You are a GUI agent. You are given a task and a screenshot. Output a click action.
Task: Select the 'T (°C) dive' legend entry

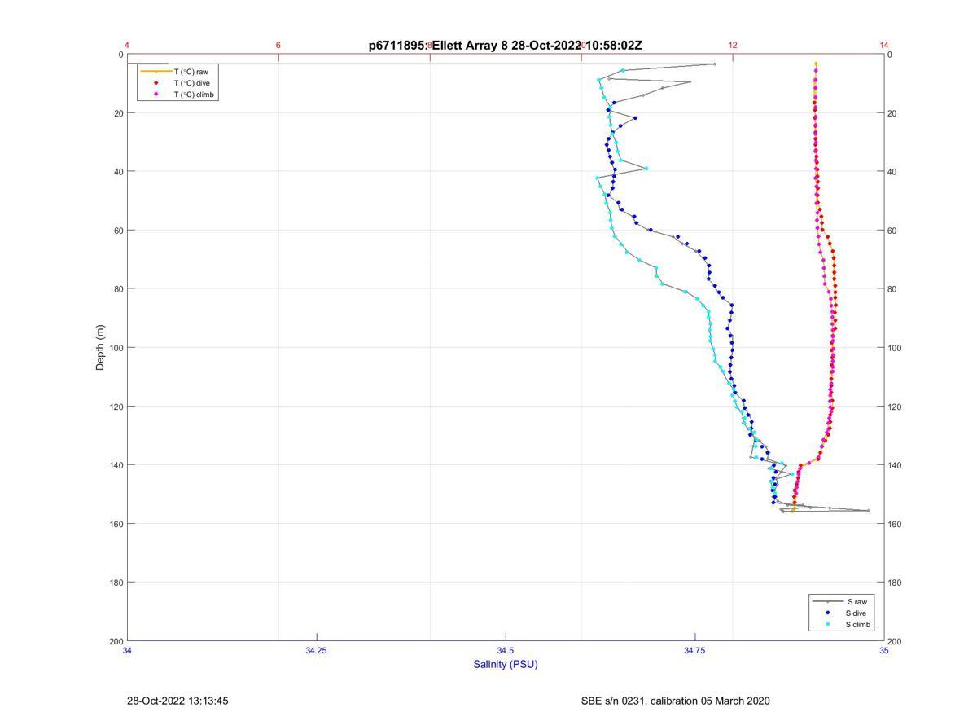[192, 83]
